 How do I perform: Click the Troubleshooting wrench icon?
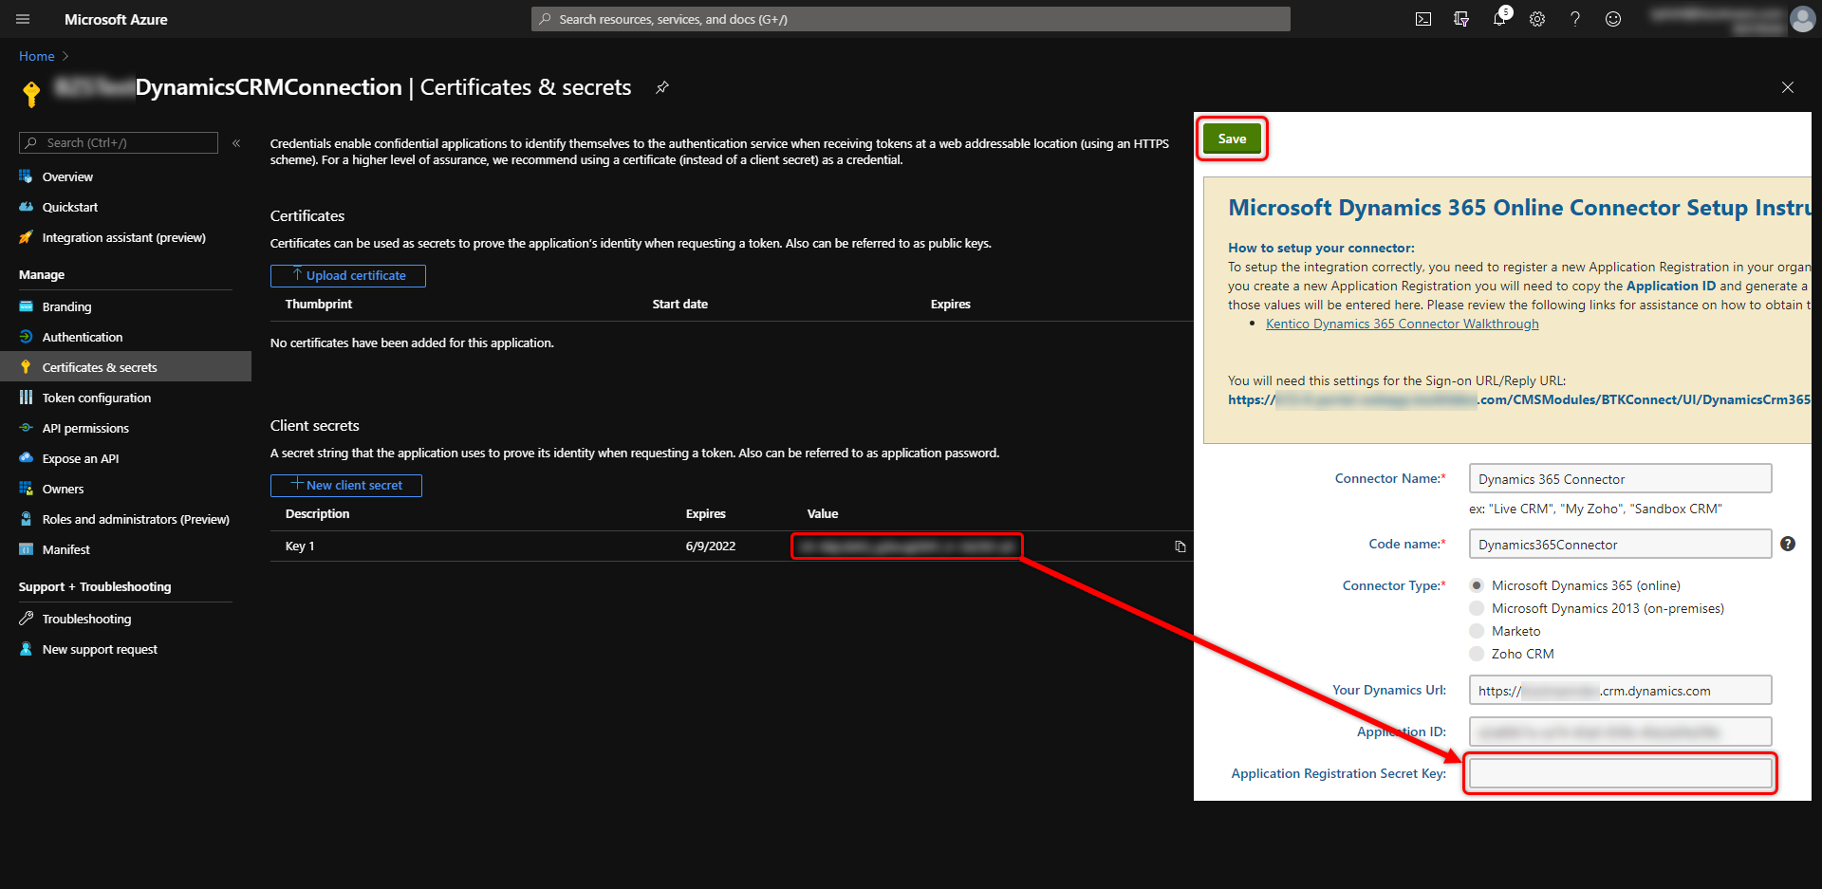(26, 619)
